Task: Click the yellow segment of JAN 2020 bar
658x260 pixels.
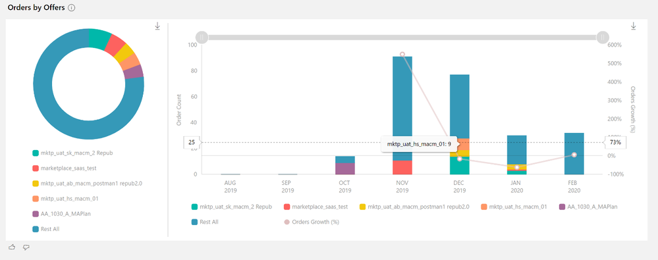Action: click(517, 167)
